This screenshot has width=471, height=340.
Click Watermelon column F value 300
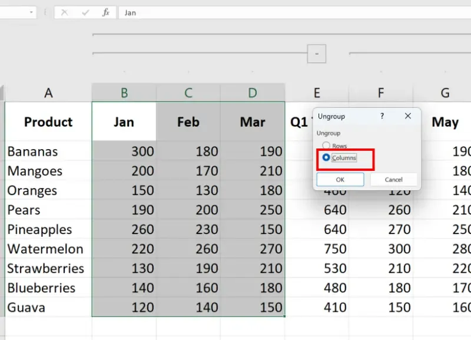click(381, 249)
